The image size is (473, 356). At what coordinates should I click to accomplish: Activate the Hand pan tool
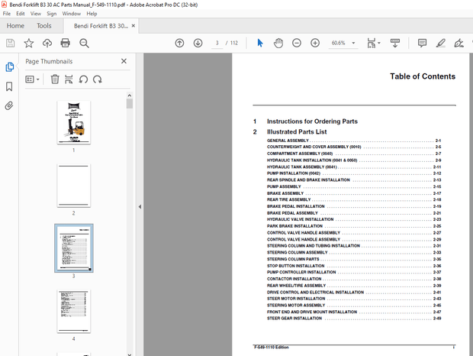[x=278, y=44]
